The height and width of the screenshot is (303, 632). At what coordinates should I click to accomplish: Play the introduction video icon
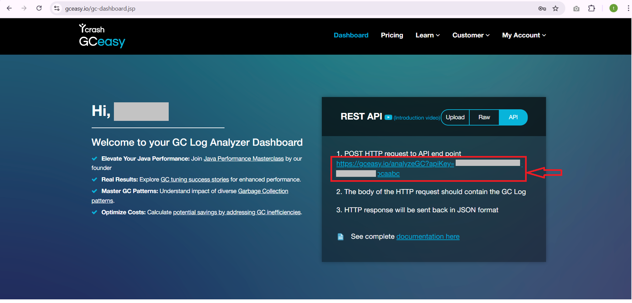click(x=388, y=117)
